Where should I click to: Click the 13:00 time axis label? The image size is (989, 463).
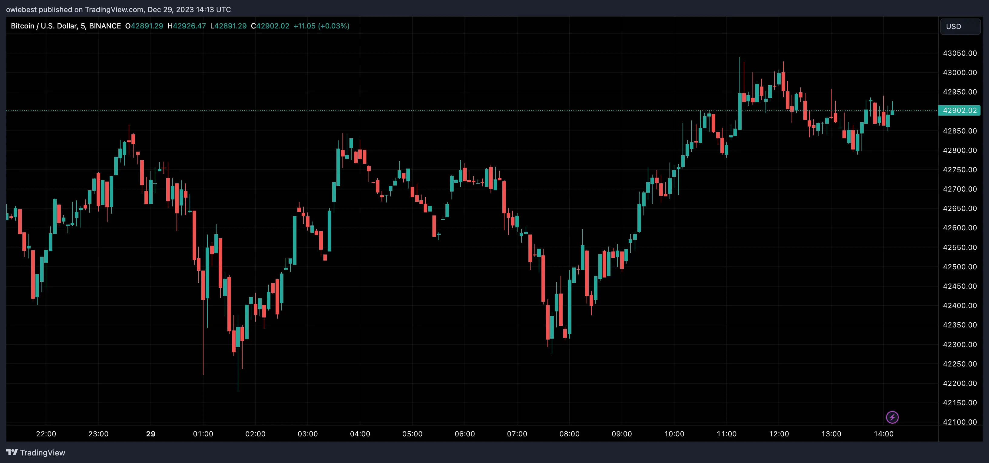[831, 434]
